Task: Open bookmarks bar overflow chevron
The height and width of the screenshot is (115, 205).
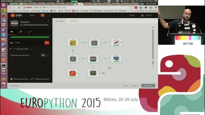Action: click(x=132, y=11)
